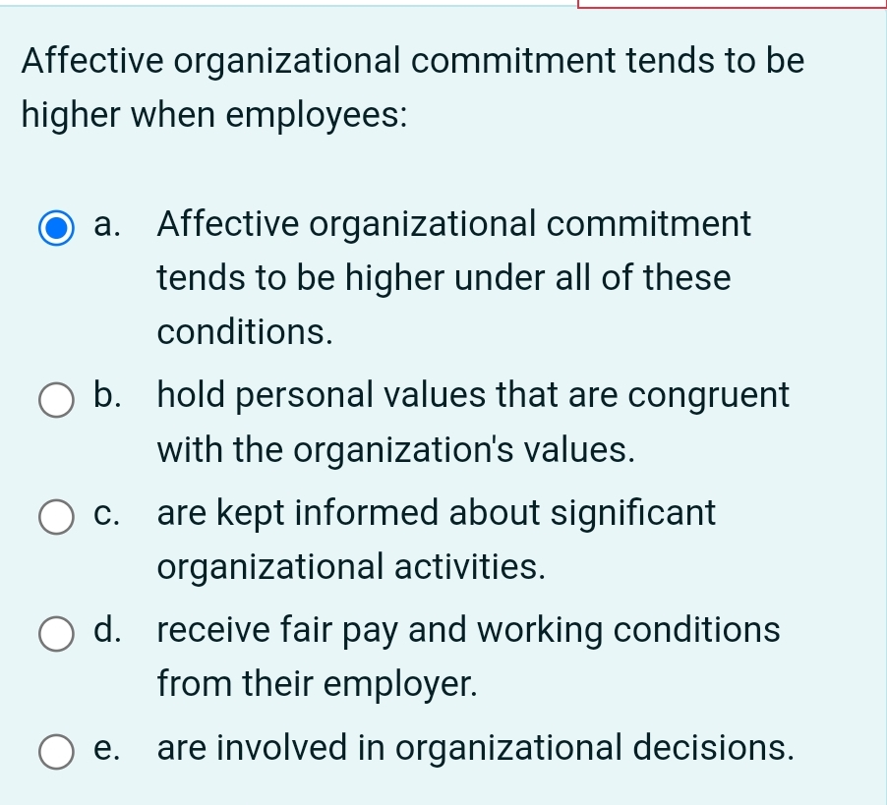The image size is (887, 805).
Task: Select radio button for option a
Action: (x=56, y=227)
